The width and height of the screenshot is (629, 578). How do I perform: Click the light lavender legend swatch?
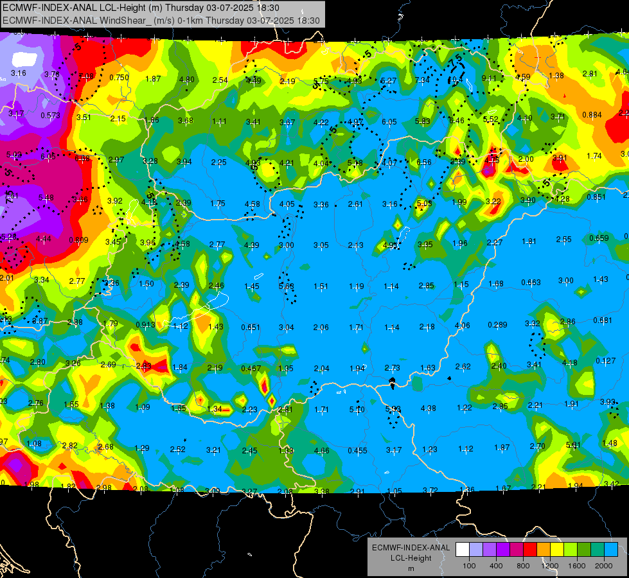pyautogui.click(x=475, y=550)
